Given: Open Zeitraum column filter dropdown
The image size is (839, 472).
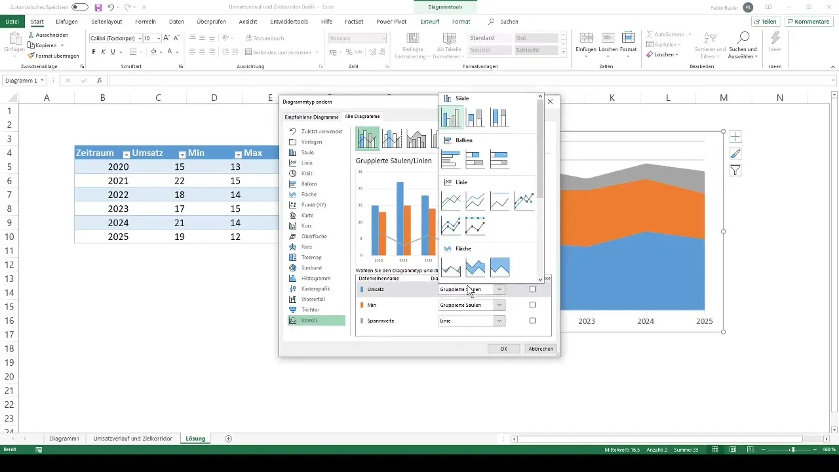Looking at the screenshot, I should point(127,153).
